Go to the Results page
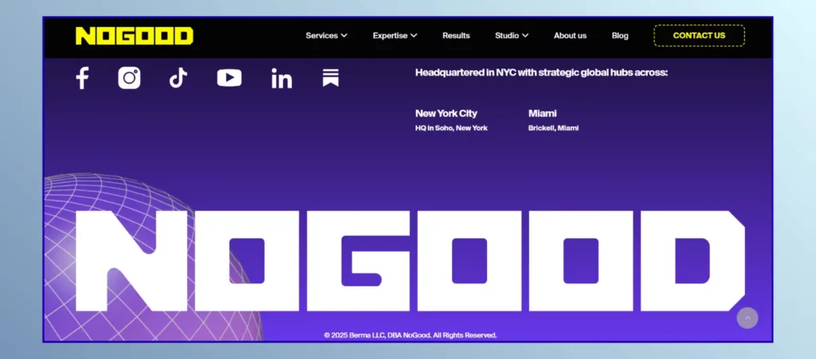The image size is (816, 359). pyautogui.click(x=456, y=36)
